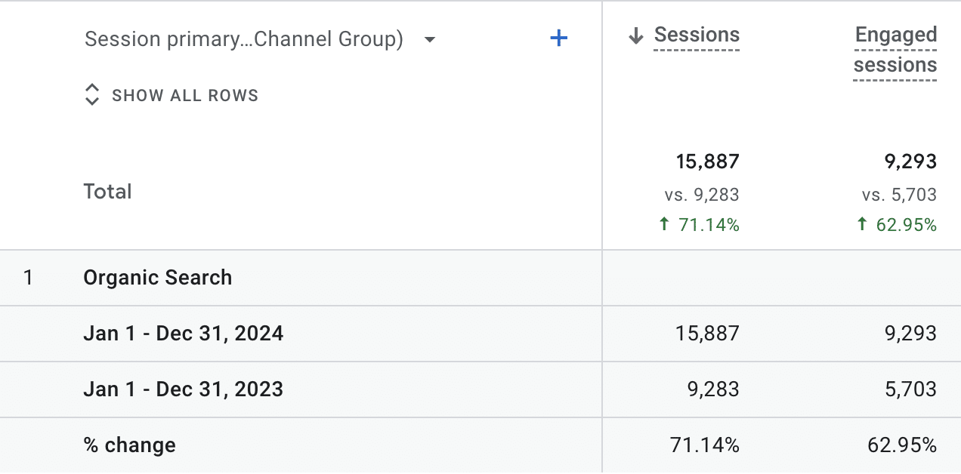Sort by the Sessions column header
Image resolution: width=961 pixels, height=474 pixels.
coord(696,35)
